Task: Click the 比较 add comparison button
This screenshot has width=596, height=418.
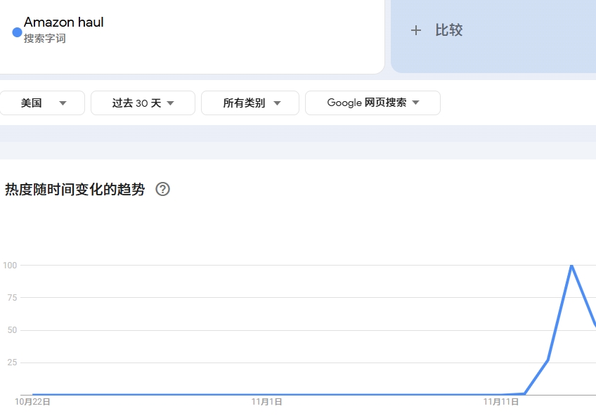Action: pyautogui.click(x=493, y=36)
